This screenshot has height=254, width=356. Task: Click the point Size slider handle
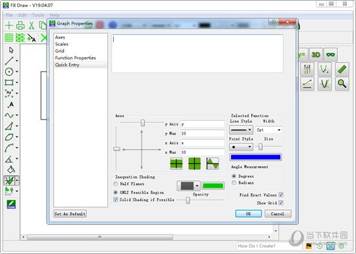(x=260, y=147)
